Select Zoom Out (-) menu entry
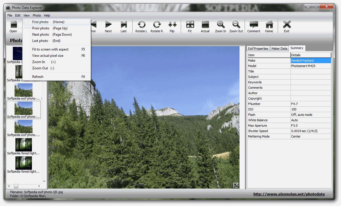341x206 pixels. tap(56, 68)
